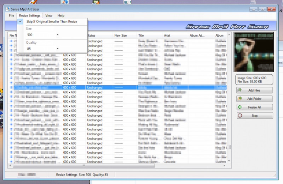
Task: Sort by the Title column header
Action: (150, 36)
